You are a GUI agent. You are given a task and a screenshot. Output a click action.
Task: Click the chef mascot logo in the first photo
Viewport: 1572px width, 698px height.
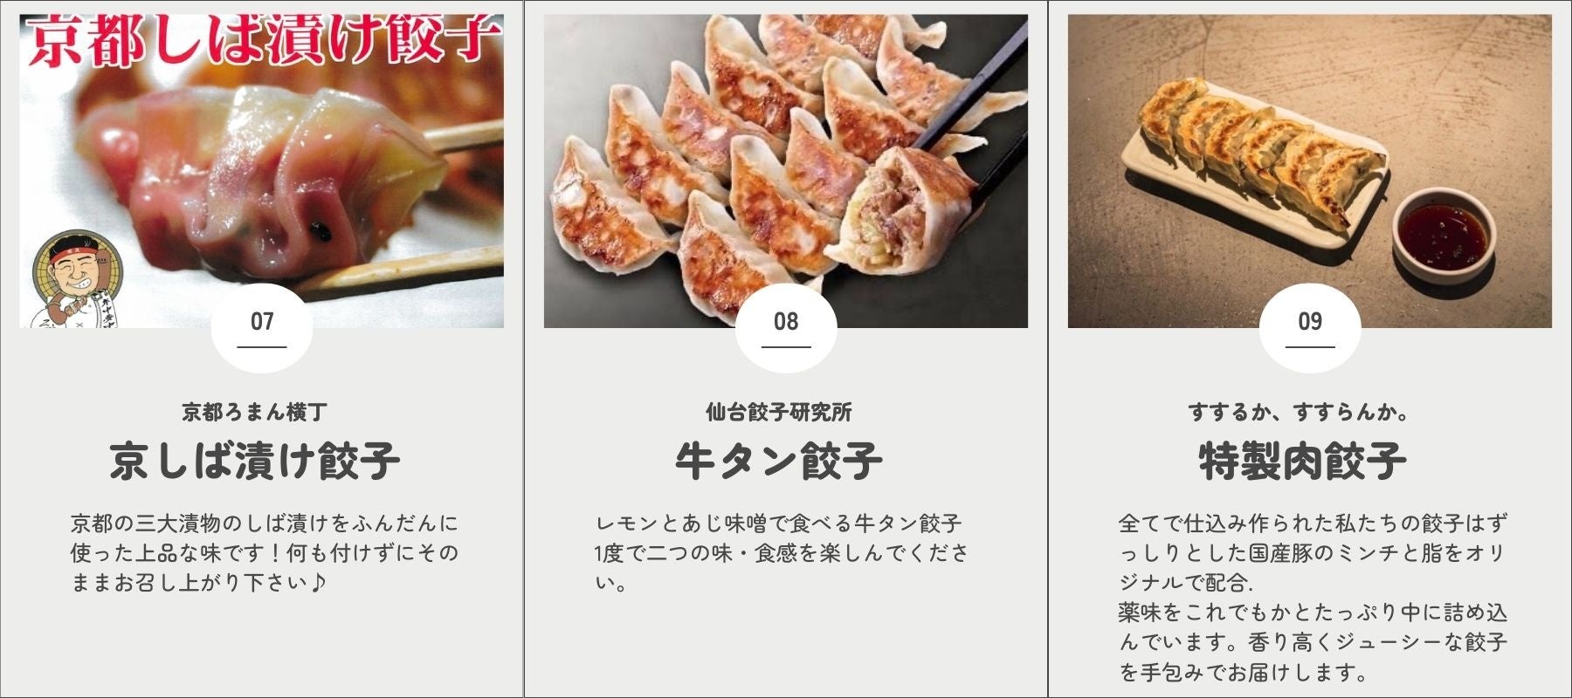tap(68, 280)
